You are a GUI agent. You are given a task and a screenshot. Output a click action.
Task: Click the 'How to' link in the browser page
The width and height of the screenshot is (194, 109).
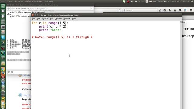pyautogui.click(x=26, y=95)
